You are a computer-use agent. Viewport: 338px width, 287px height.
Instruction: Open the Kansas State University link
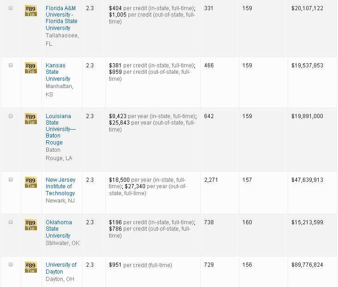[58, 72]
